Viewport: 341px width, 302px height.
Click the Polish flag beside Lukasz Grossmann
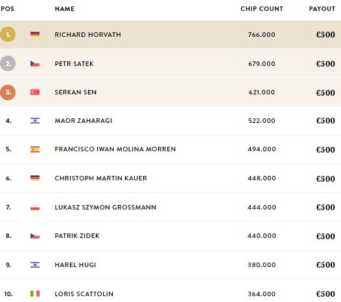pyautogui.click(x=35, y=207)
